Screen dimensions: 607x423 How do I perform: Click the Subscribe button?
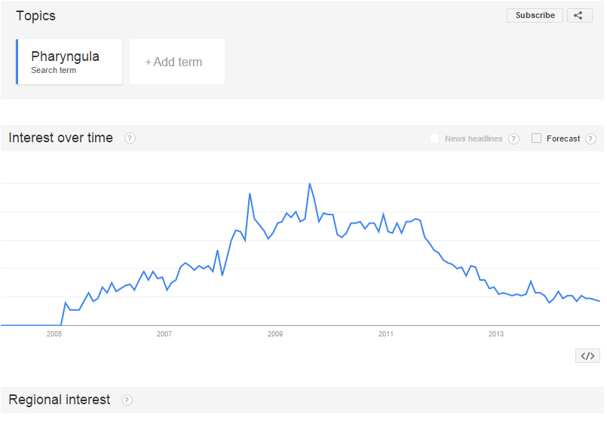535,15
